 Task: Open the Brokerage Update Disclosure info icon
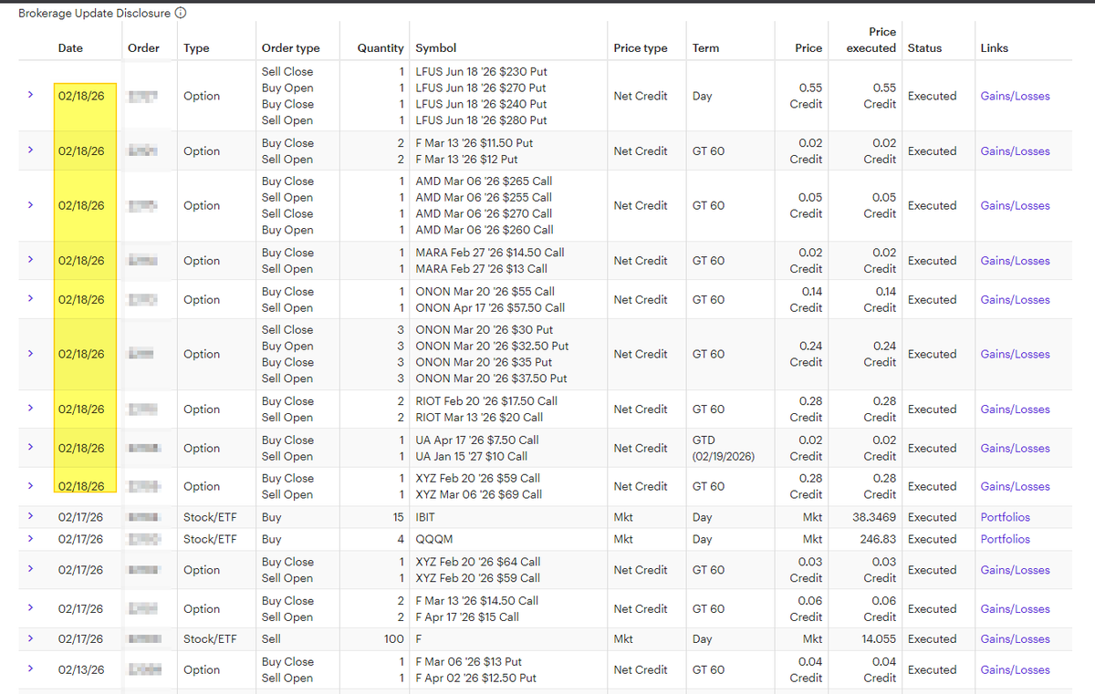181,14
